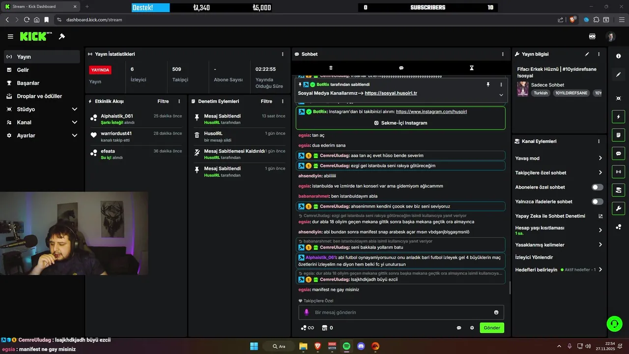Send the message with the Gönder button
The height and width of the screenshot is (354, 629).
point(492,328)
